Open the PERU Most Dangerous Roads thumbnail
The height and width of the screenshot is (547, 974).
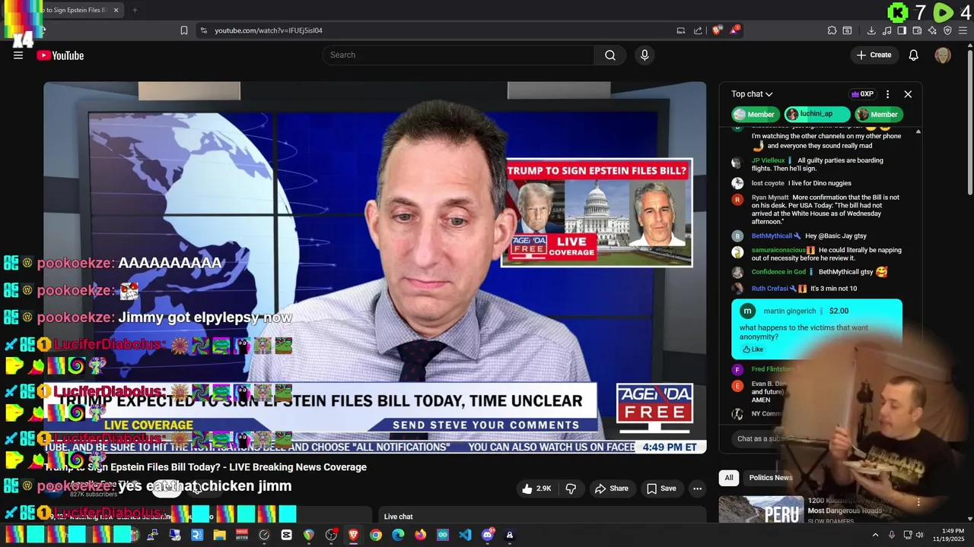(x=760, y=509)
